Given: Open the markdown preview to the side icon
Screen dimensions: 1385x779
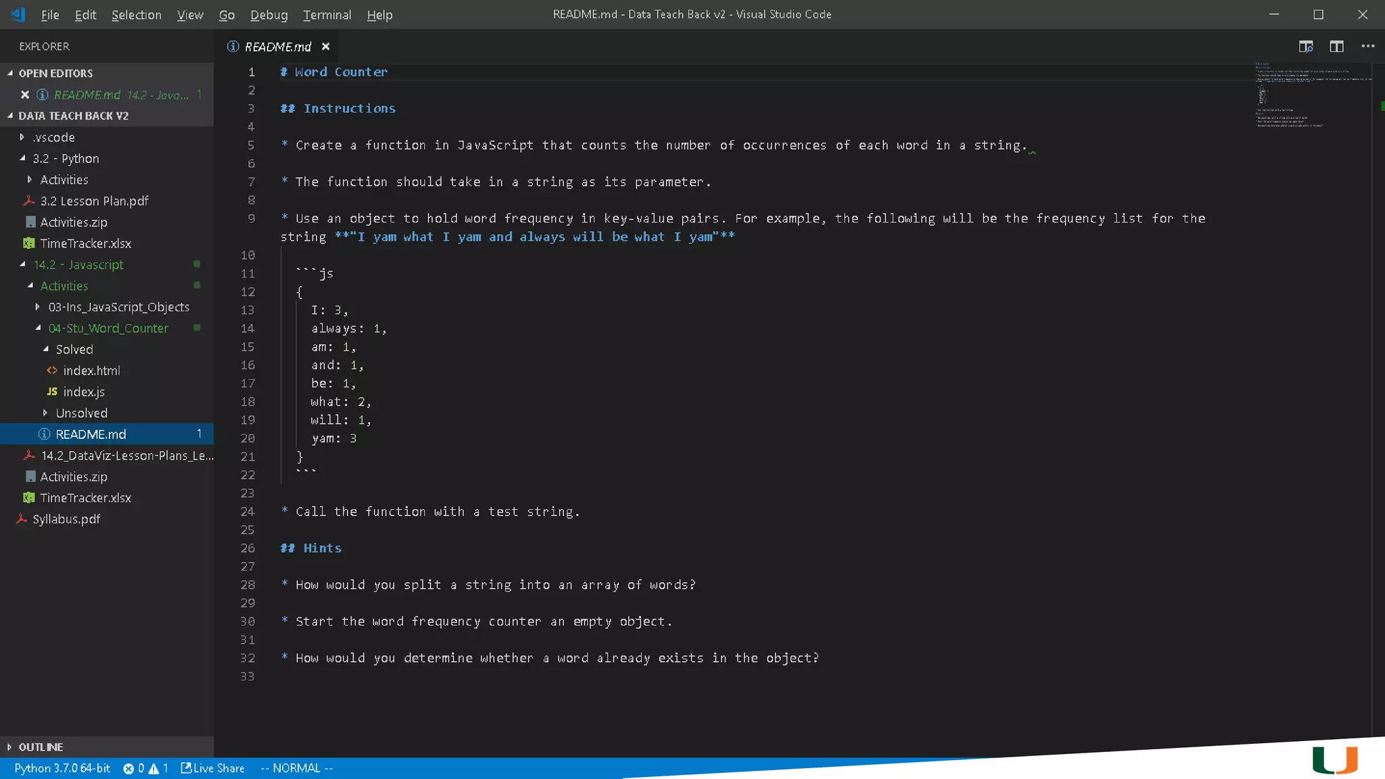Looking at the screenshot, I should point(1305,47).
